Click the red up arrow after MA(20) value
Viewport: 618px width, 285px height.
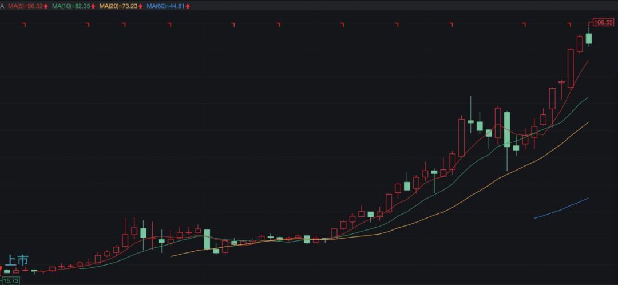(140, 6)
